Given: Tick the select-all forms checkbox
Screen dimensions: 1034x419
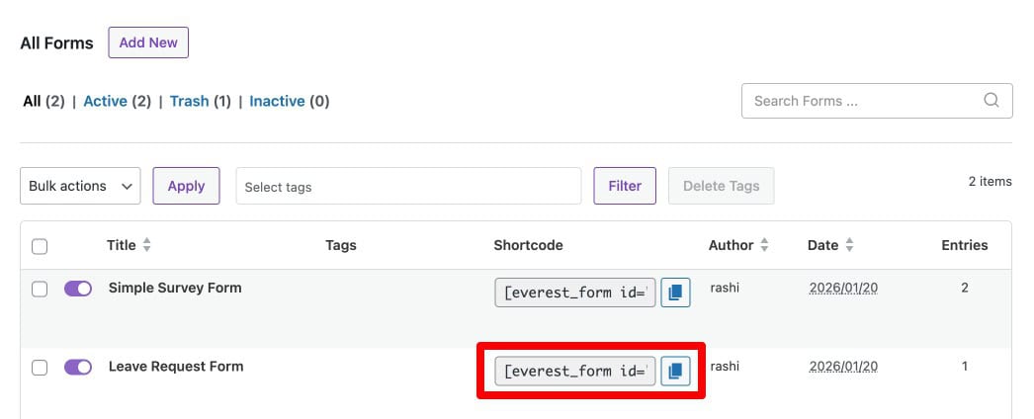Looking at the screenshot, I should pyautogui.click(x=40, y=246).
